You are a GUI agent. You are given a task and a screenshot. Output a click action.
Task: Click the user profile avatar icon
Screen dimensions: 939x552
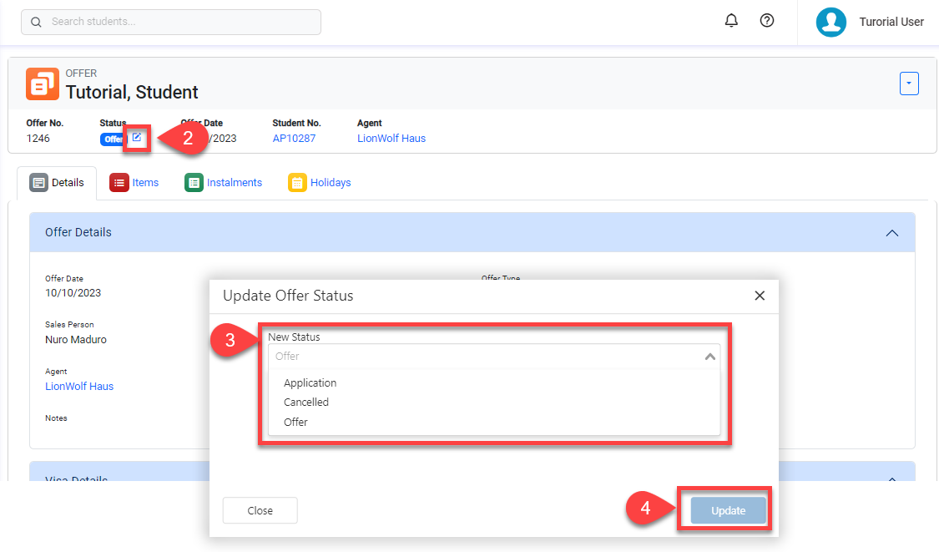point(830,23)
